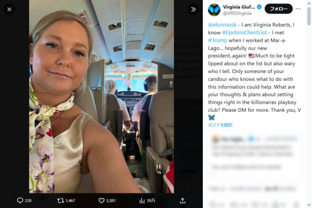The width and height of the screenshot is (312, 208).
Task: Open the butterfly profile avatar
Action: (214, 10)
